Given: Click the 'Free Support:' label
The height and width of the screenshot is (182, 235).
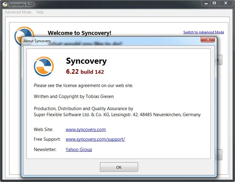Looking at the screenshot, I should tap(47, 139).
